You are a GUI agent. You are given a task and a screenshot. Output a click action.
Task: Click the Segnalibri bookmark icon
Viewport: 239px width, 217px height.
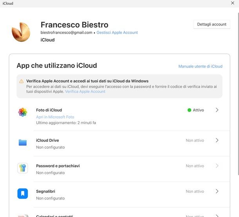click(23, 193)
